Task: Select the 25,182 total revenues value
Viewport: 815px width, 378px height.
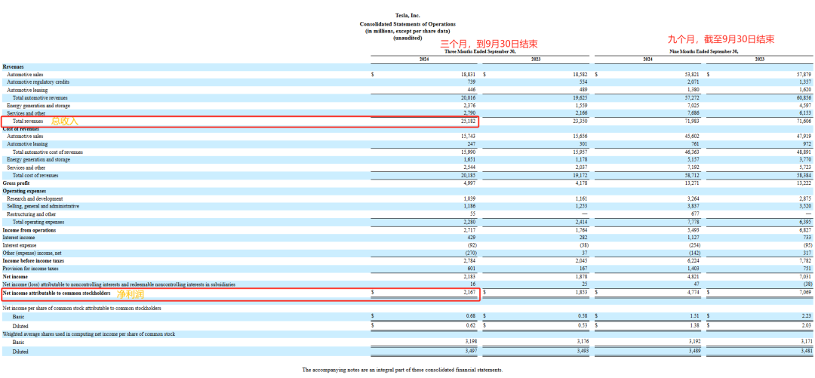Action: [468, 121]
